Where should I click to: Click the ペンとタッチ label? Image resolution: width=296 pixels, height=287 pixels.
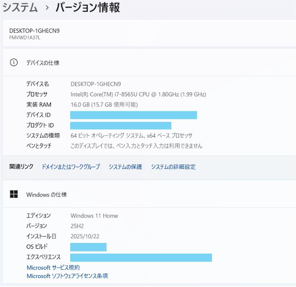click(x=39, y=146)
